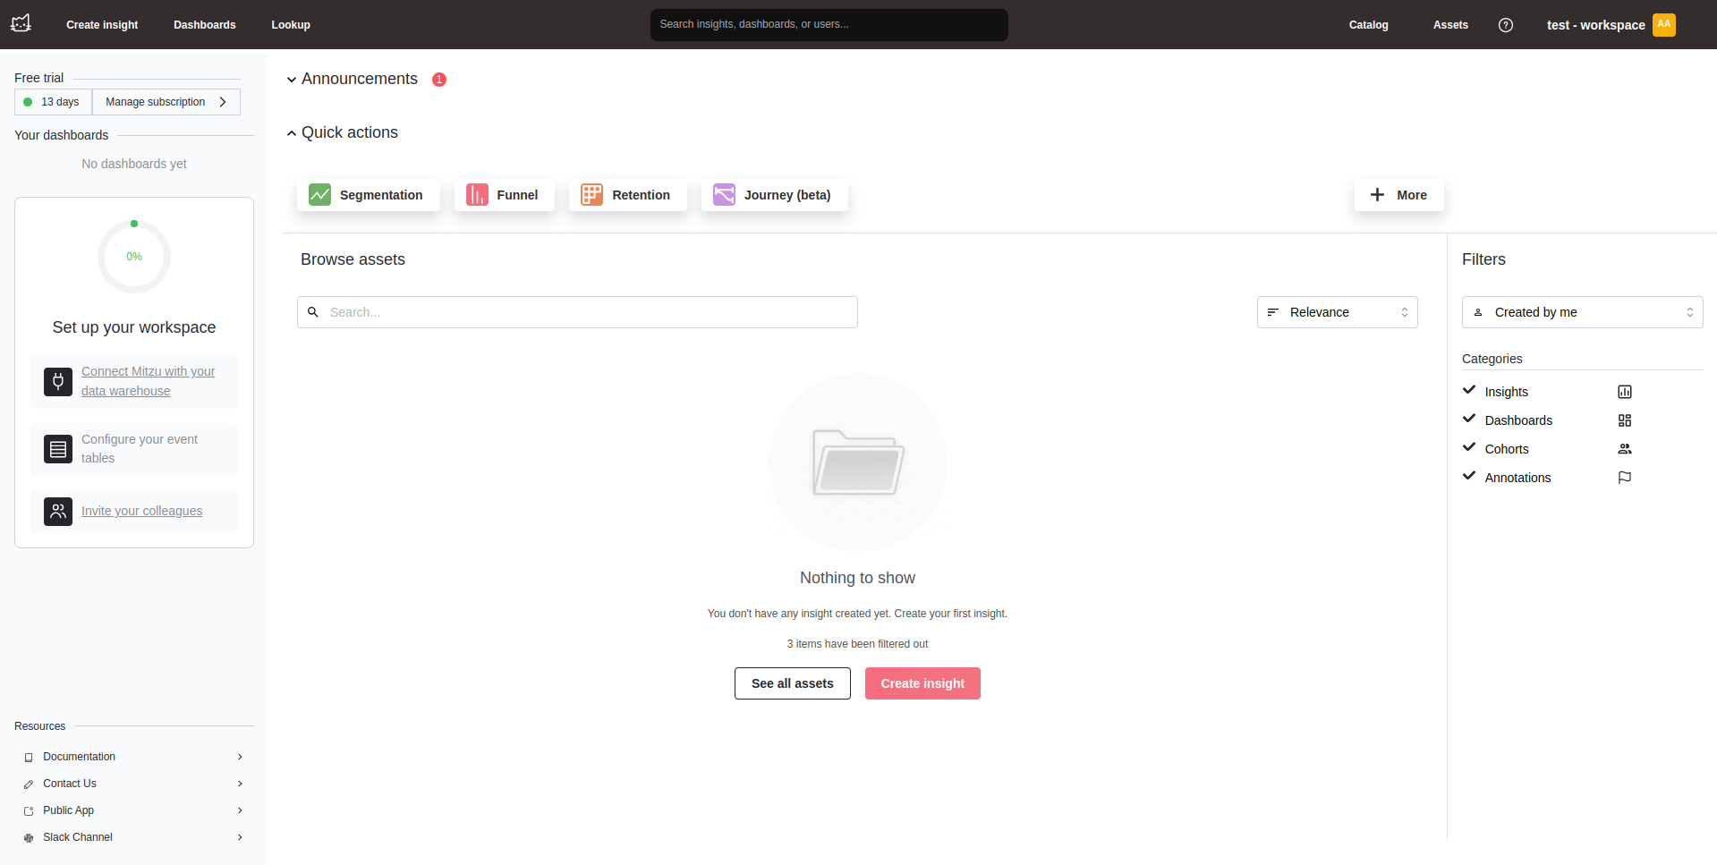Switch to the Dashboards menu
Viewport: 1717px width, 865px height.
pyautogui.click(x=204, y=24)
